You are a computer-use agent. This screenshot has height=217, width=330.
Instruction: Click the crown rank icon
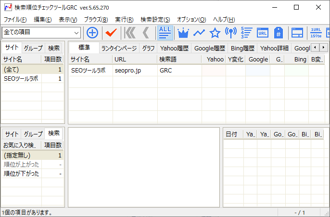(x=183, y=33)
